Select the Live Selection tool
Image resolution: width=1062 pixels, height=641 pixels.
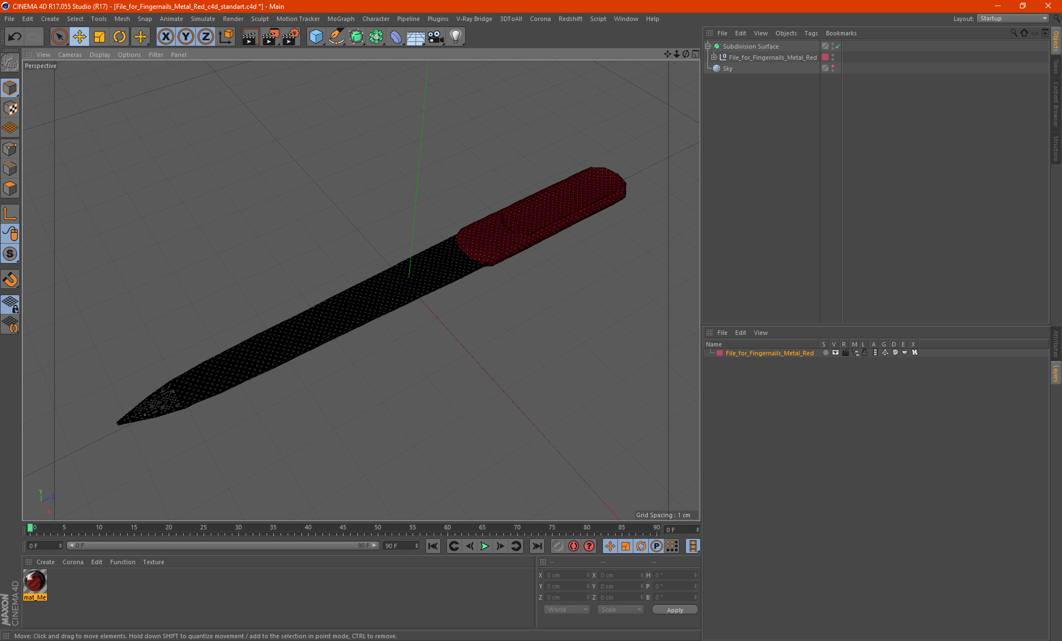coord(59,37)
